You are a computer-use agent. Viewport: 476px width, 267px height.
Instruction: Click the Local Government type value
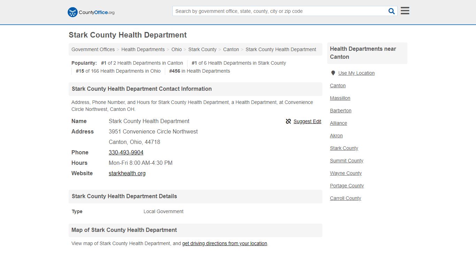(x=163, y=211)
